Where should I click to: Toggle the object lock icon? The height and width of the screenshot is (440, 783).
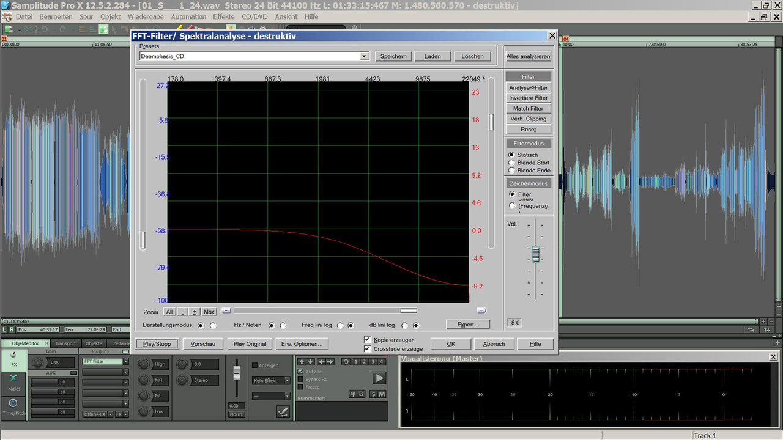pyautogui.click(x=361, y=394)
